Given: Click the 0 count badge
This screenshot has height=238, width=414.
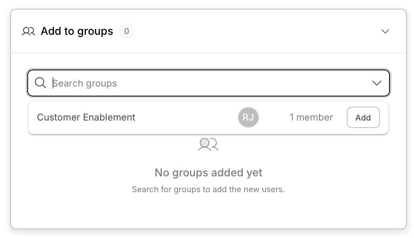Looking at the screenshot, I should [127, 31].
